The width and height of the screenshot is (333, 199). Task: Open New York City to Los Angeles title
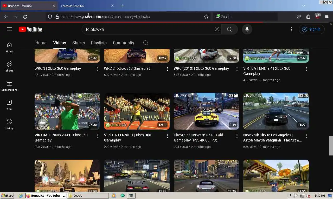272,138
